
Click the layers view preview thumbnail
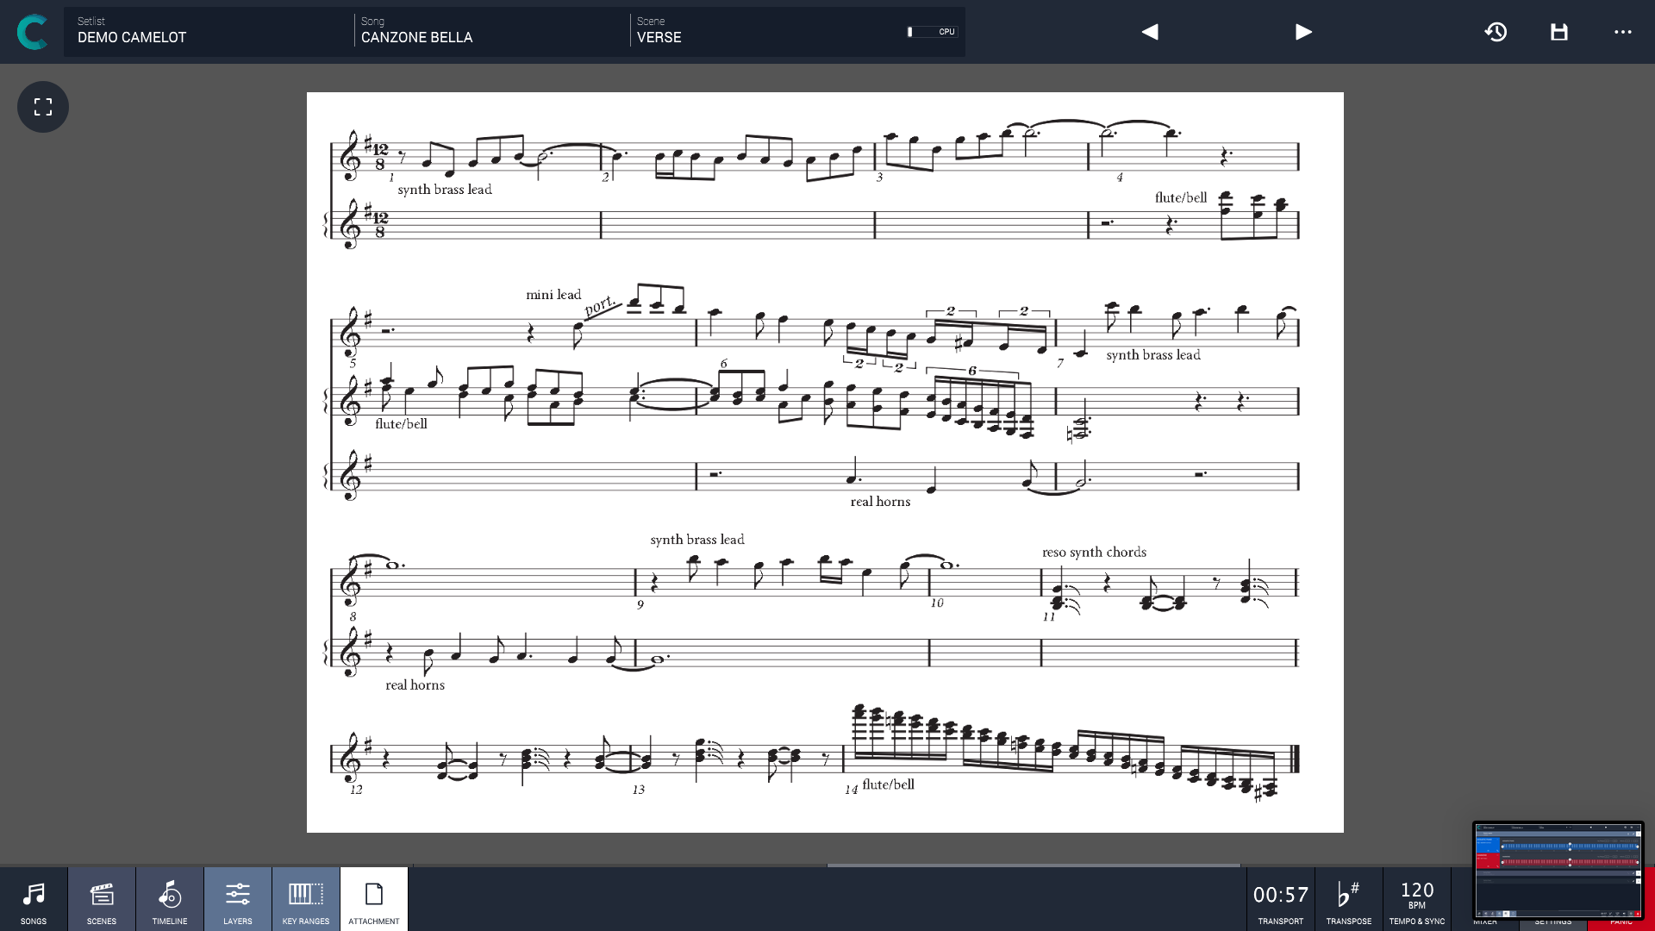[1558, 869]
